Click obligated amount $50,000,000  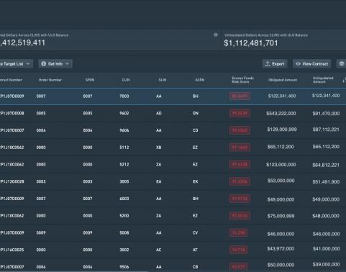[x=281, y=265]
